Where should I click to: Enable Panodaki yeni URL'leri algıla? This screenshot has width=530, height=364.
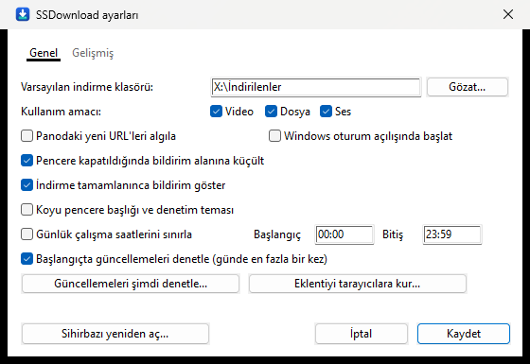(26, 136)
